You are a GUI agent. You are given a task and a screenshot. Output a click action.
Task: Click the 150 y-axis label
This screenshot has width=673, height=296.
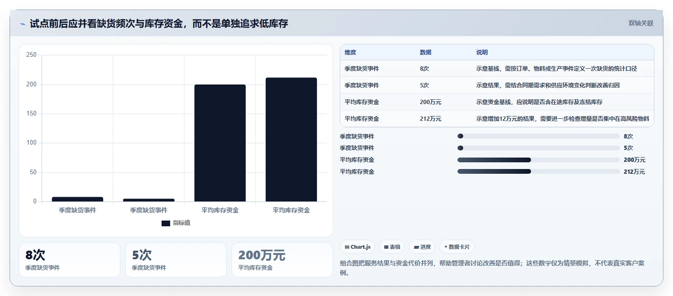point(32,114)
